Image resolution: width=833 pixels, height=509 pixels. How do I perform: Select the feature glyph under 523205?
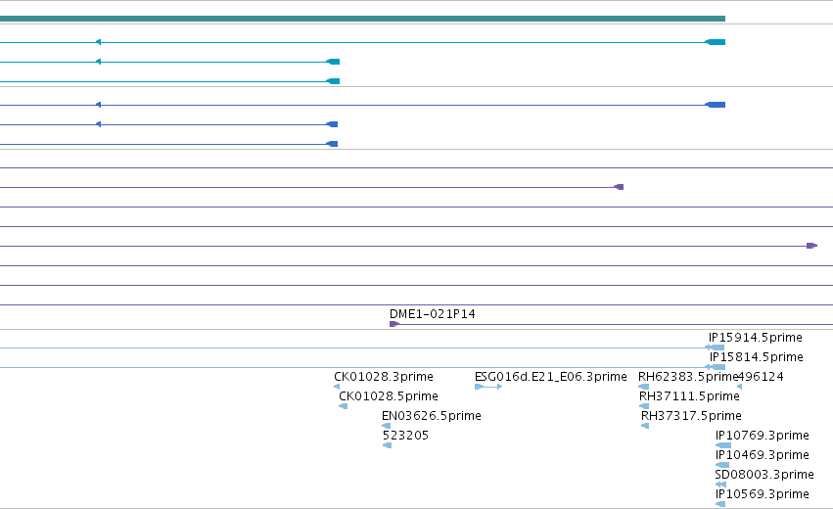coord(388,445)
